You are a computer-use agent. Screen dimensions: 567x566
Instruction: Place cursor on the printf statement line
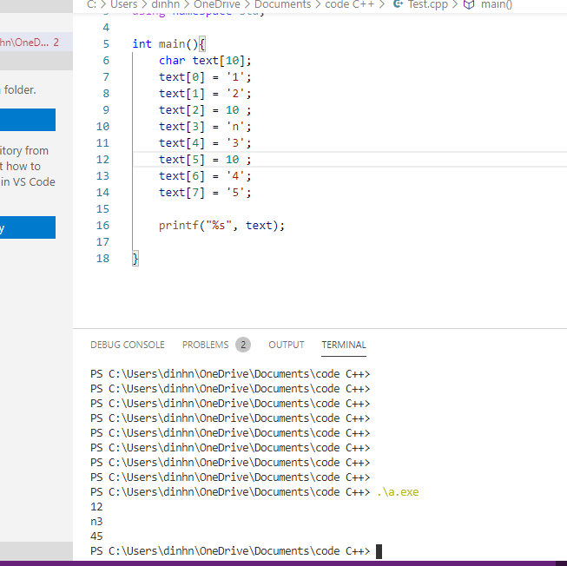click(221, 226)
